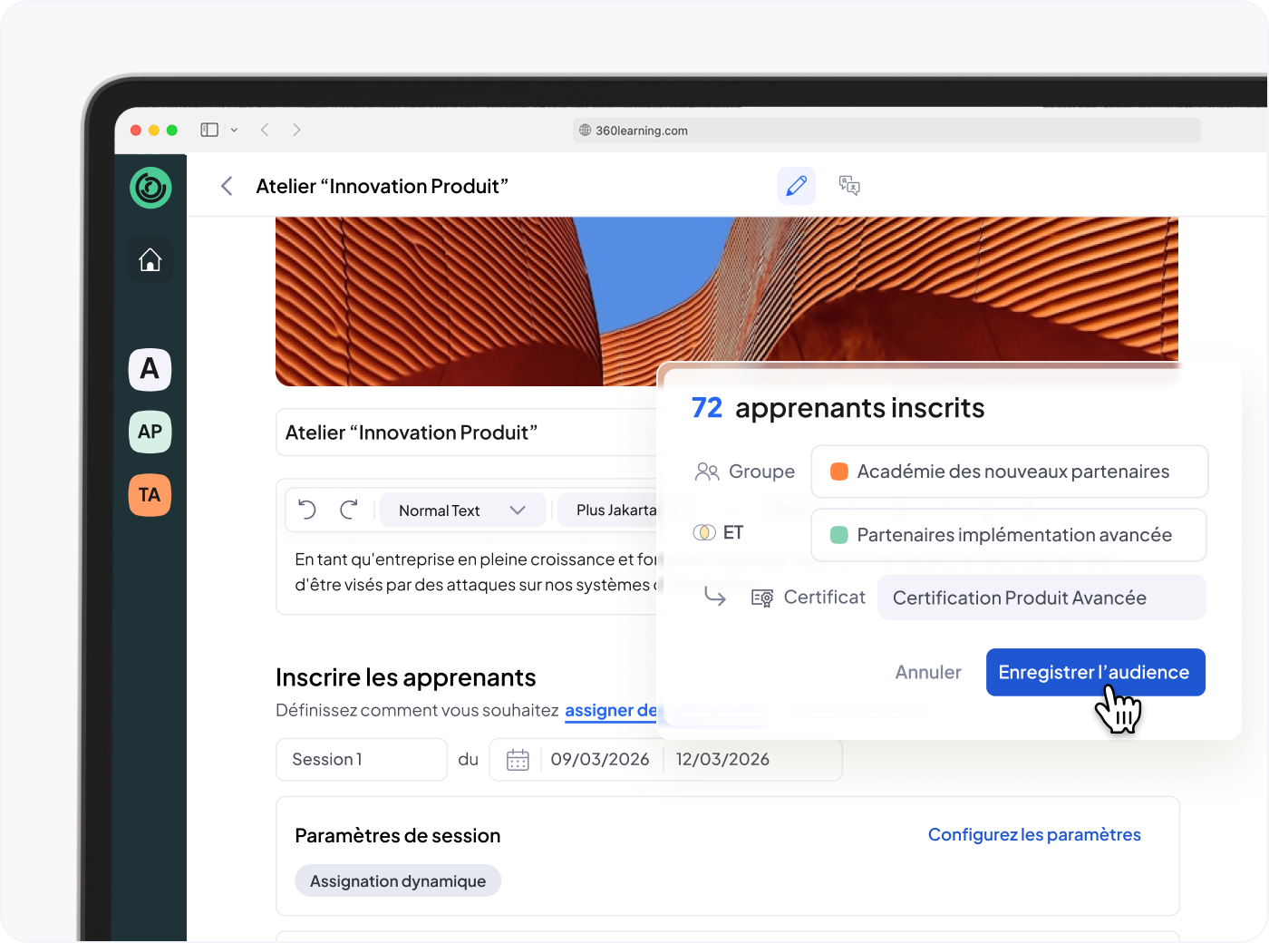Open the calendar icon date picker
Image resolution: width=1269 pixels, height=943 pixels.
pyautogui.click(x=518, y=760)
